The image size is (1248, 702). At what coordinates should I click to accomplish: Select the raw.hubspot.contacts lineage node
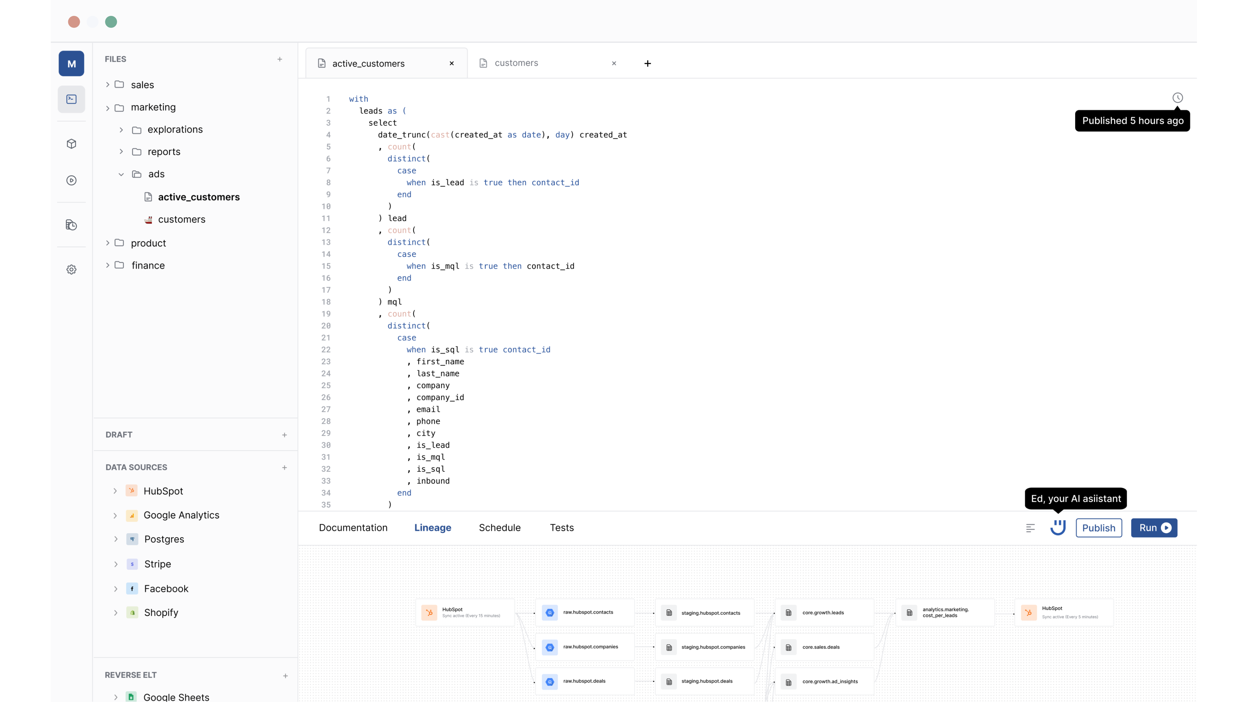click(x=584, y=612)
